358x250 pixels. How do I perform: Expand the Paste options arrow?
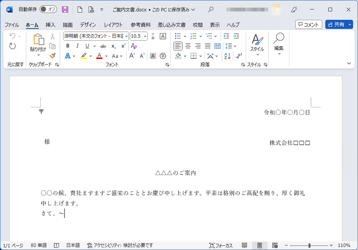(x=38, y=55)
